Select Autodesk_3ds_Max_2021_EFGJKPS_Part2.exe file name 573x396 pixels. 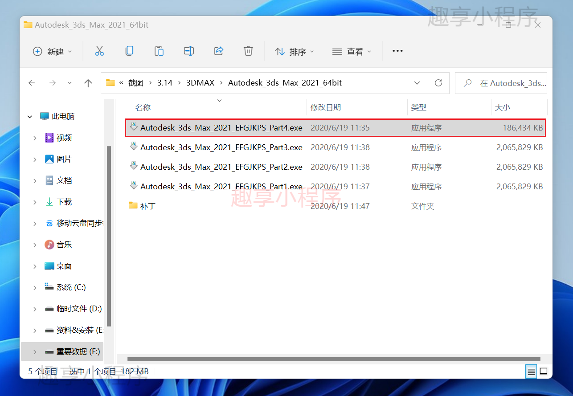[221, 167]
